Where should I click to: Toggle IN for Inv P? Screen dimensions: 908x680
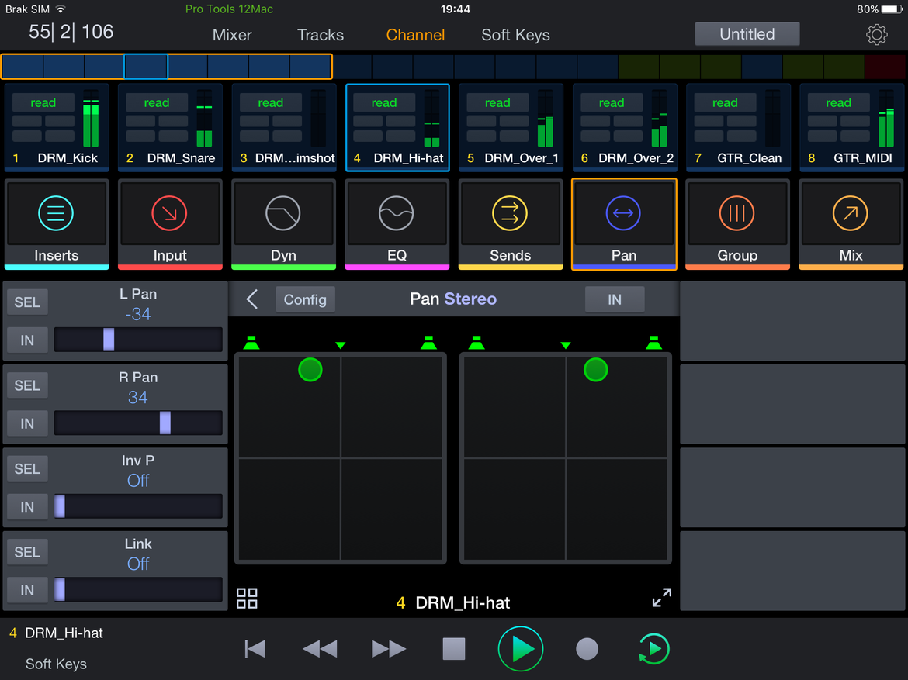point(27,507)
